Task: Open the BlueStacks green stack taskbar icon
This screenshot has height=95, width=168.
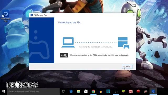Action: [x=123, y=92]
